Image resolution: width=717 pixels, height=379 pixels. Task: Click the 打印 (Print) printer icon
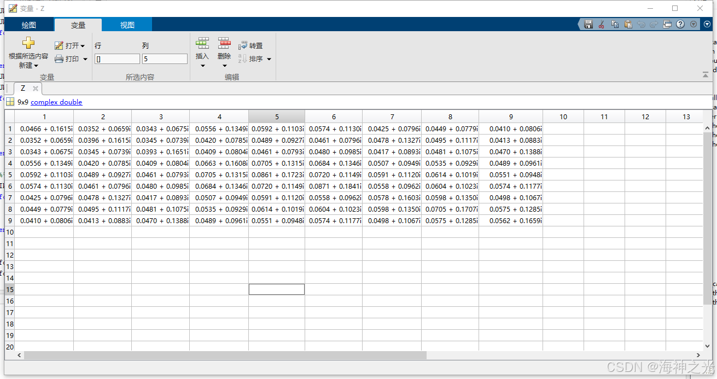click(59, 59)
